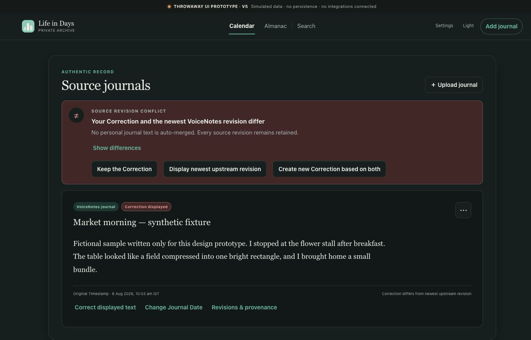Image resolution: width=531 pixels, height=340 pixels.
Task: Click the Life in Days logo icon
Action: [28, 26]
